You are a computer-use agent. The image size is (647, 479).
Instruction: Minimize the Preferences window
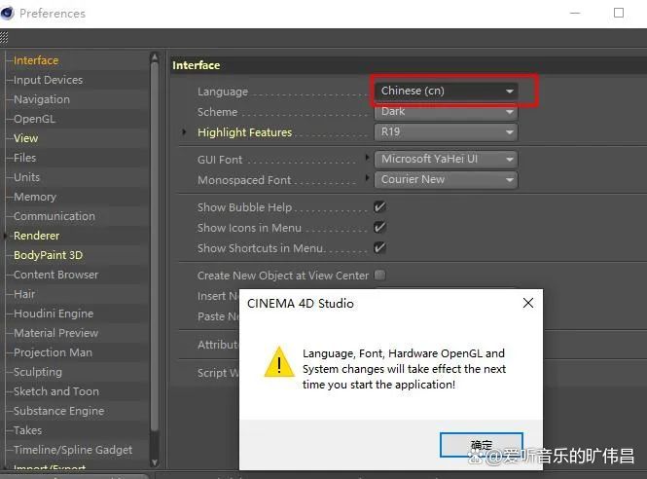point(575,14)
